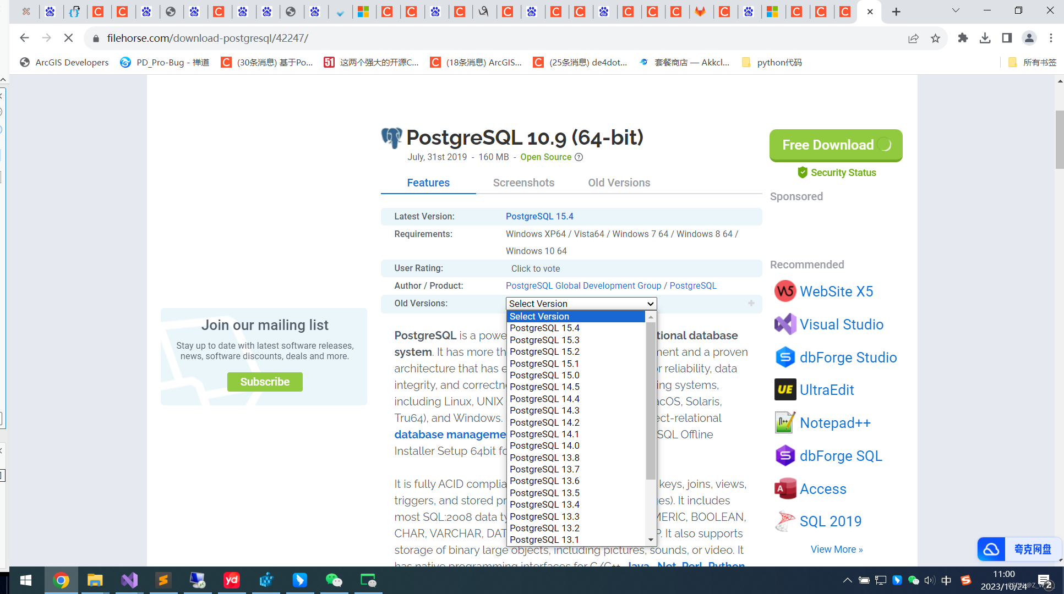Click the Notepad++ recommended app icon

pyautogui.click(x=785, y=423)
